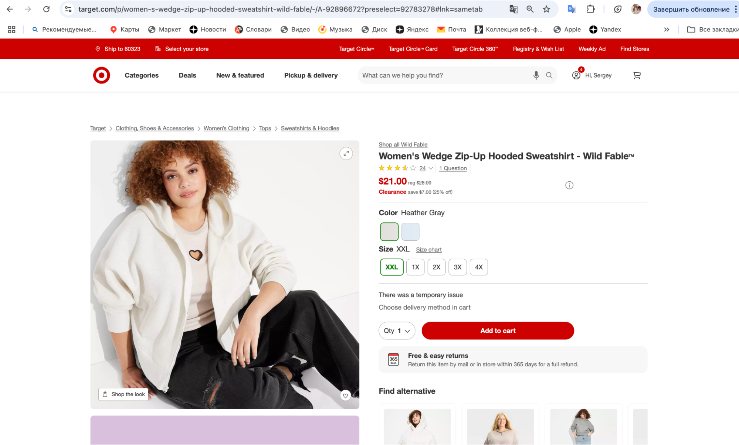Open the shopping cart

click(x=637, y=75)
